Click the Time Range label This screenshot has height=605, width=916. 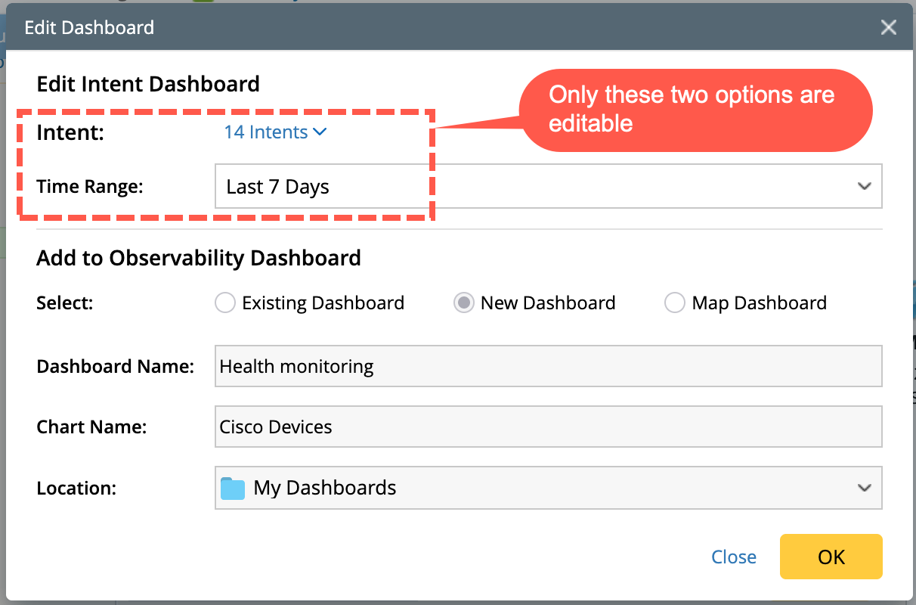coord(90,187)
